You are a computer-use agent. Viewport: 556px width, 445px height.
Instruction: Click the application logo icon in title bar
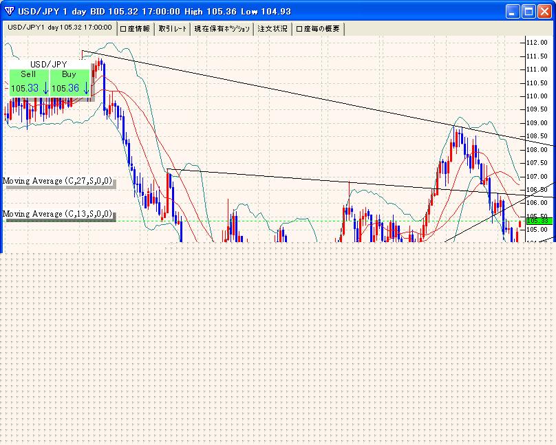click(10, 11)
